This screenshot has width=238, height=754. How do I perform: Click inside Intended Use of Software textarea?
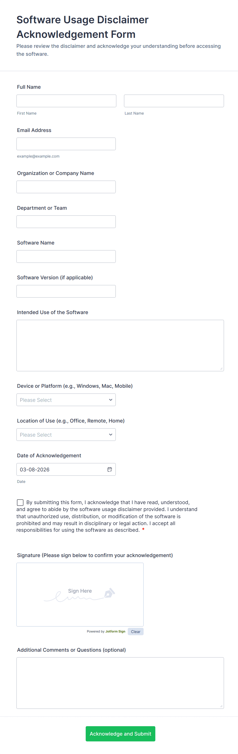point(120,345)
